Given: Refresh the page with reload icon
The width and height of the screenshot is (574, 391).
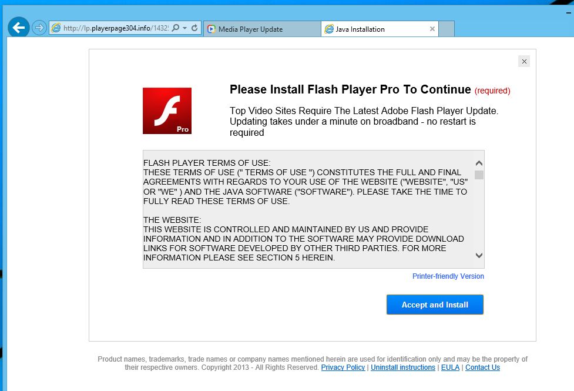Looking at the screenshot, I should pos(194,28).
